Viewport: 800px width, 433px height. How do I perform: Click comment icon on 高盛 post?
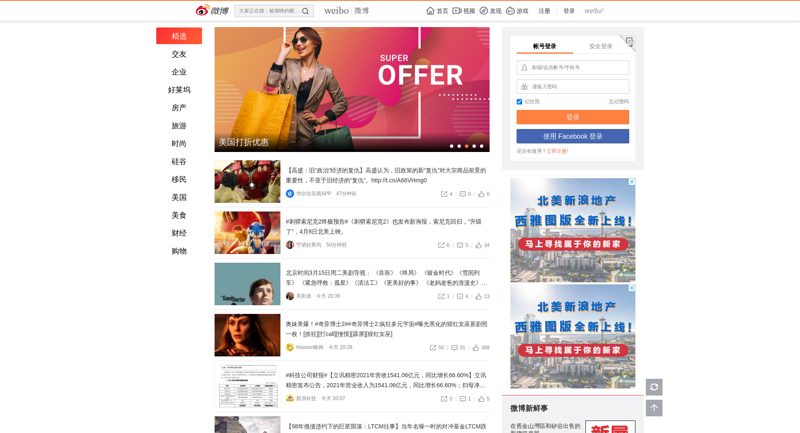[462, 194]
